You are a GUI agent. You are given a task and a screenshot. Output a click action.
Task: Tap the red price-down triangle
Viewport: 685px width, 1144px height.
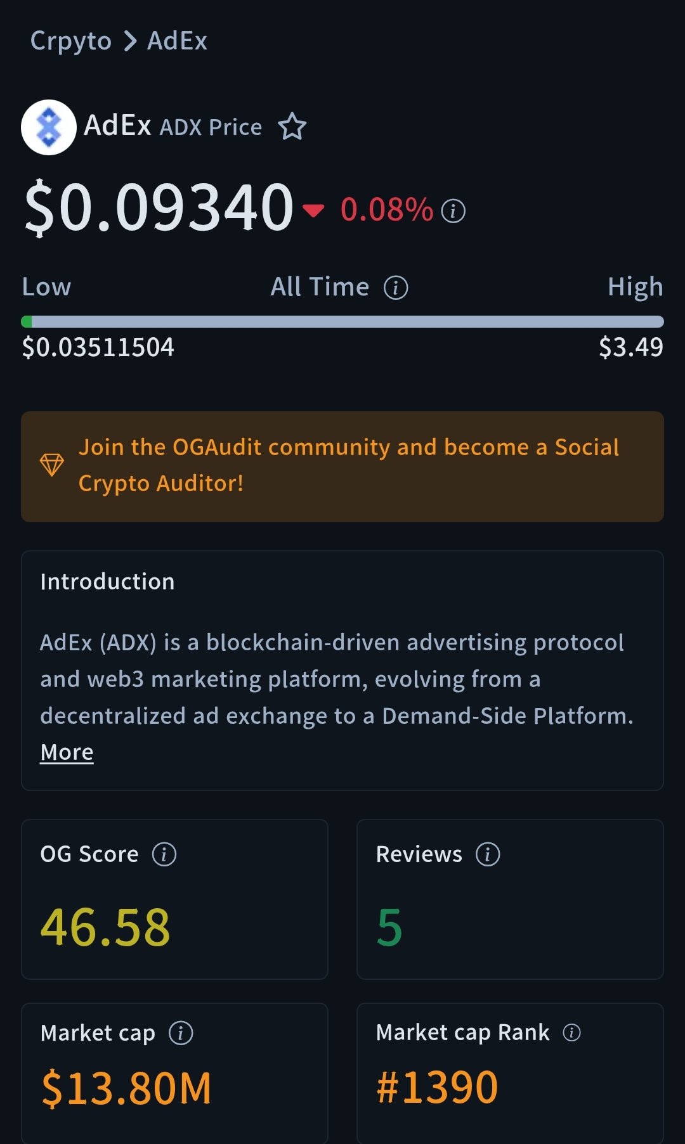point(313,210)
